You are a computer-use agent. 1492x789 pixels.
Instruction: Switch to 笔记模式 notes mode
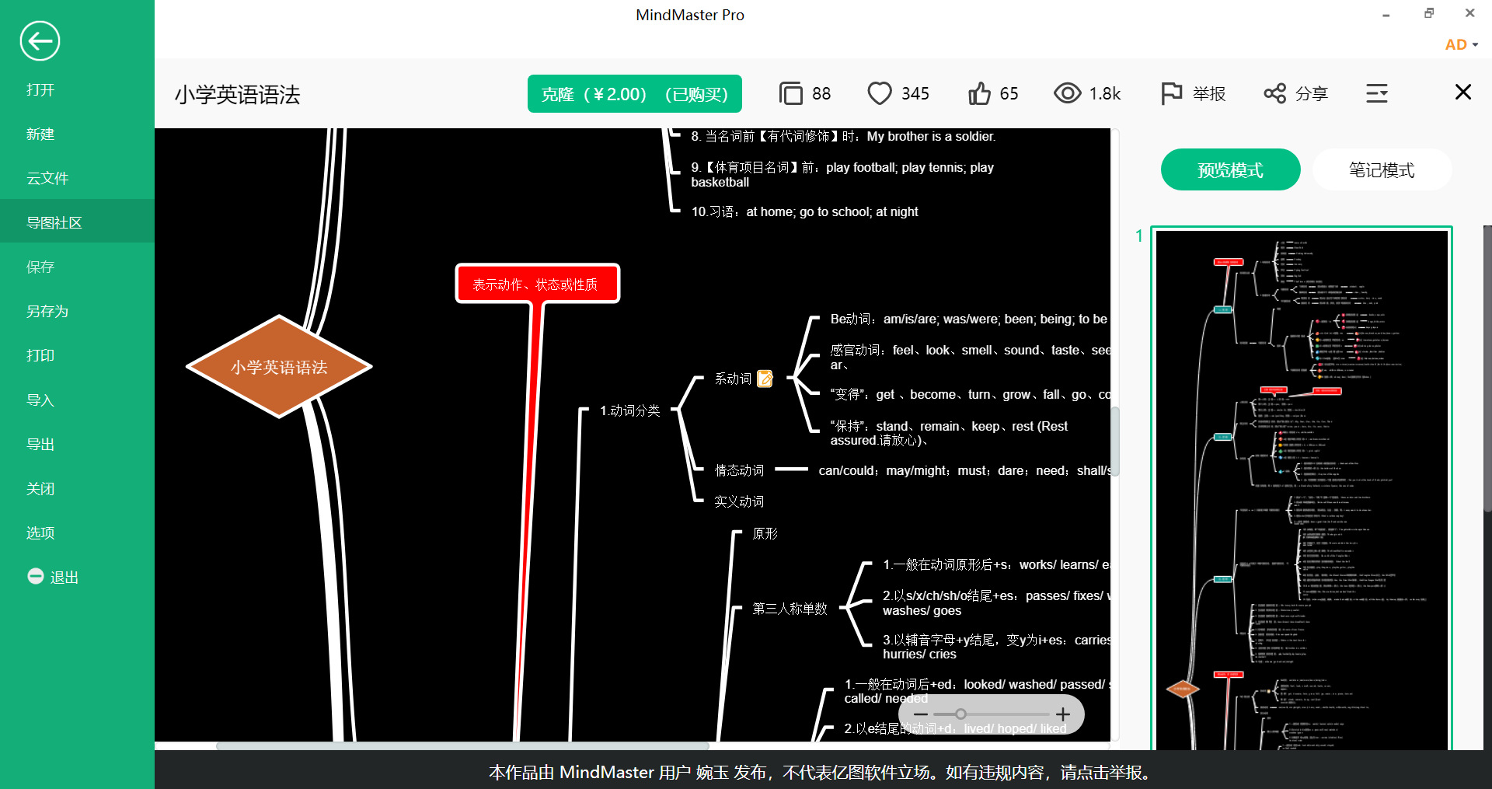point(1381,170)
